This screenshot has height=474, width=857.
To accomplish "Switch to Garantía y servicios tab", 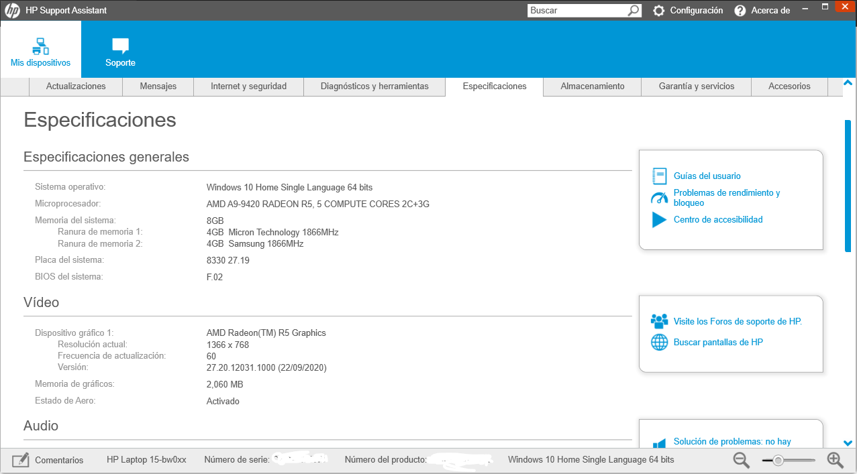I will pos(697,86).
